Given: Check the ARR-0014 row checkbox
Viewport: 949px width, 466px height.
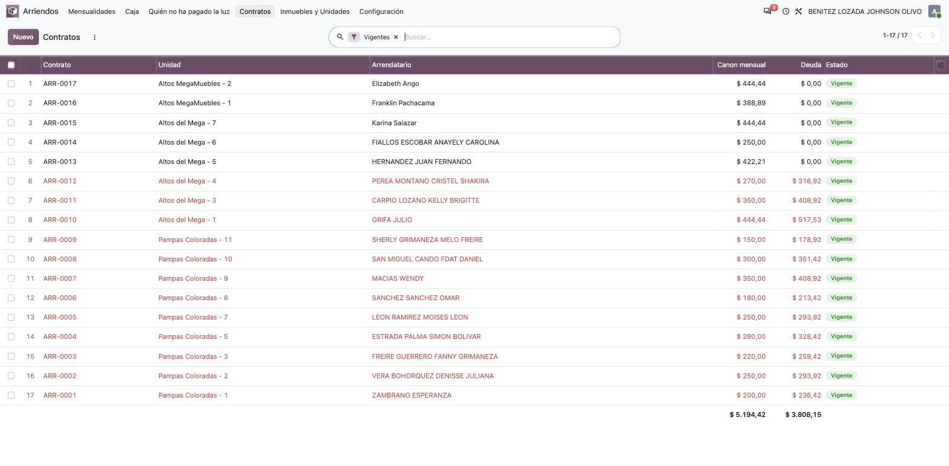Looking at the screenshot, I should pyautogui.click(x=11, y=142).
